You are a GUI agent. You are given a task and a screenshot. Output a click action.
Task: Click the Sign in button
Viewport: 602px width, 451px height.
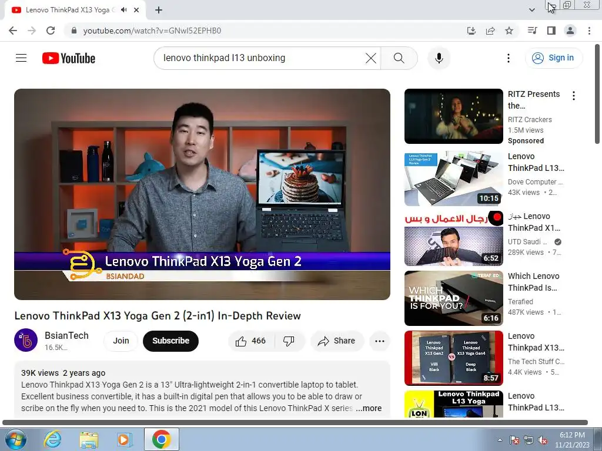pos(553,58)
